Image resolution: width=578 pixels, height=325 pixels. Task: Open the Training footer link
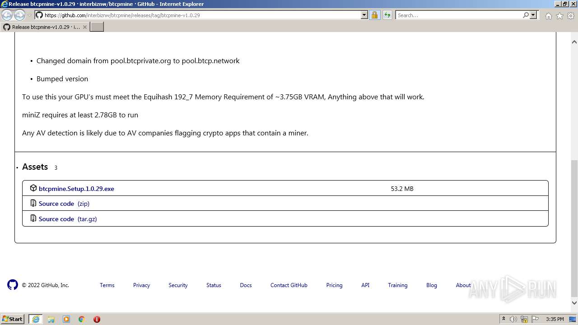click(x=398, y=285)
